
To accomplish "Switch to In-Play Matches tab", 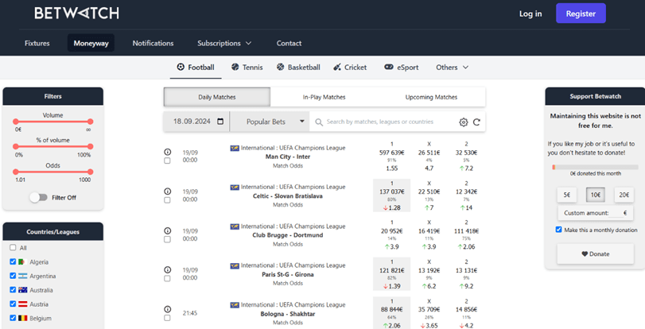I will (x=324, y=97).
